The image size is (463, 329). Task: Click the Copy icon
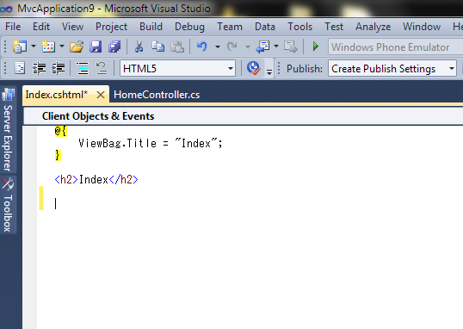[x=158, y=47]
